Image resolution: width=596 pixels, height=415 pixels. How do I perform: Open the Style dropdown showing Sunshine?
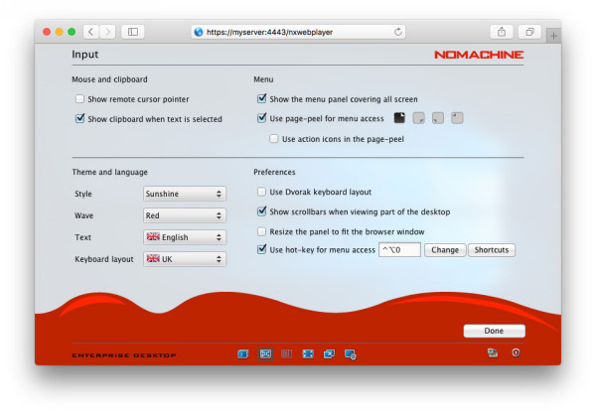click(185, 194)
